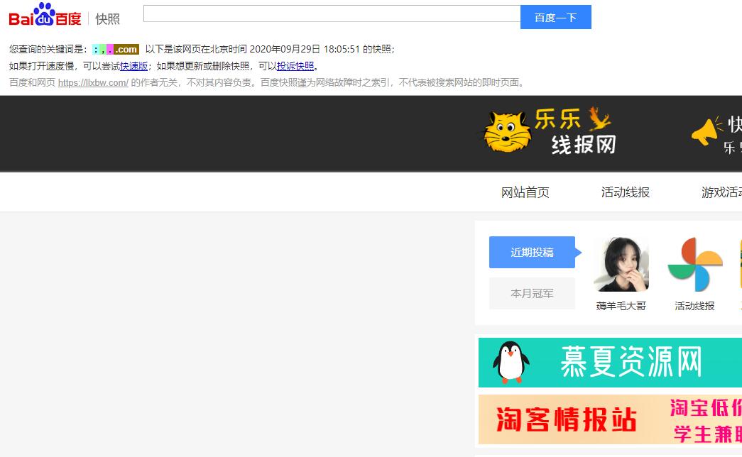742x457 pixels.
Task: Click the 薅羊毛大哥 avatar photo
Action: (621, 264)
